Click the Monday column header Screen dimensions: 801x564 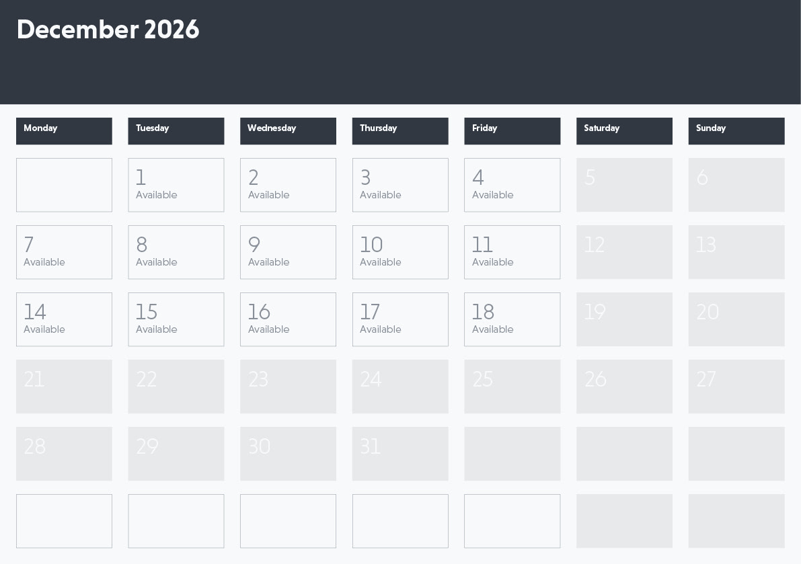coord(64,130)
